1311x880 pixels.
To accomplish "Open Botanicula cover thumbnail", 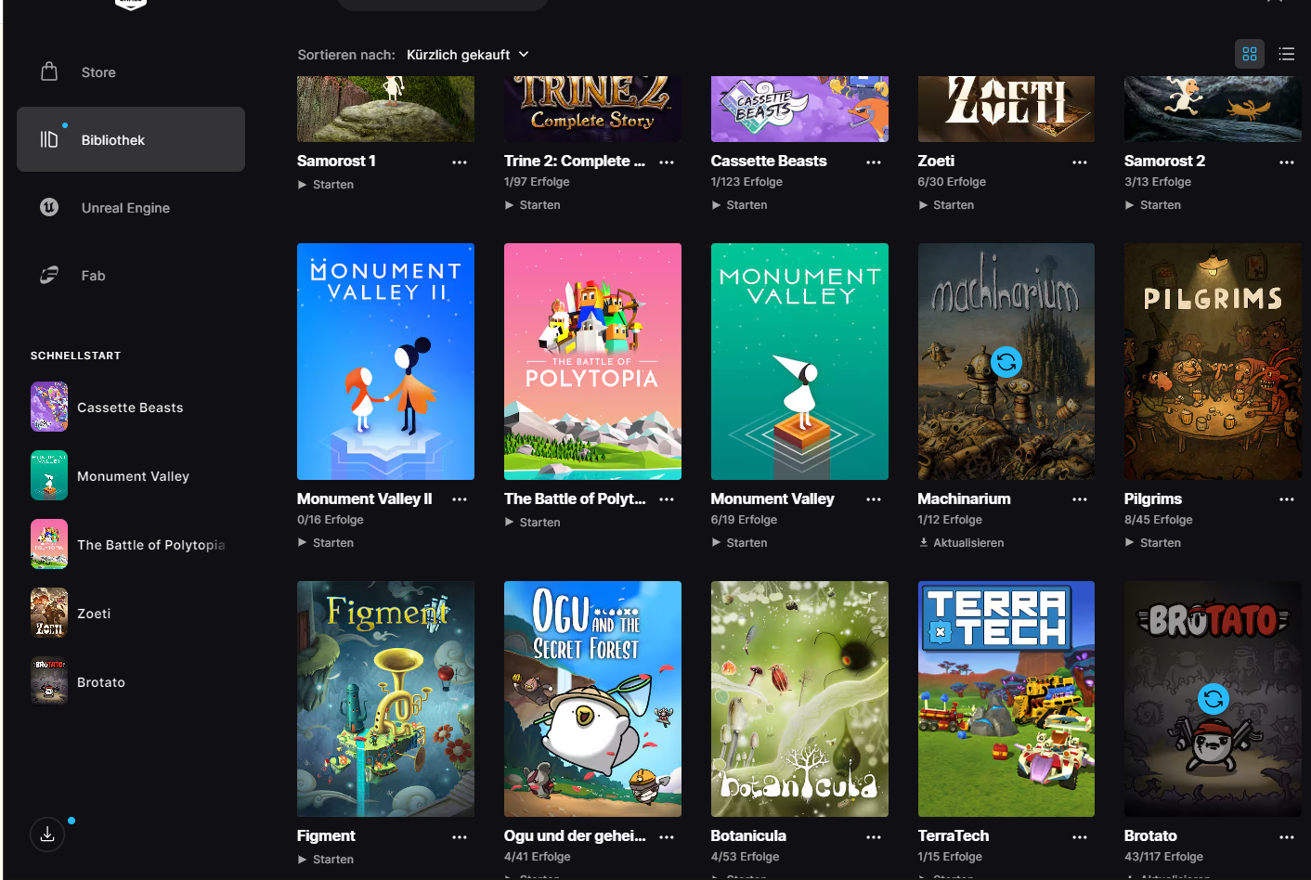I will tap(799, 699).
